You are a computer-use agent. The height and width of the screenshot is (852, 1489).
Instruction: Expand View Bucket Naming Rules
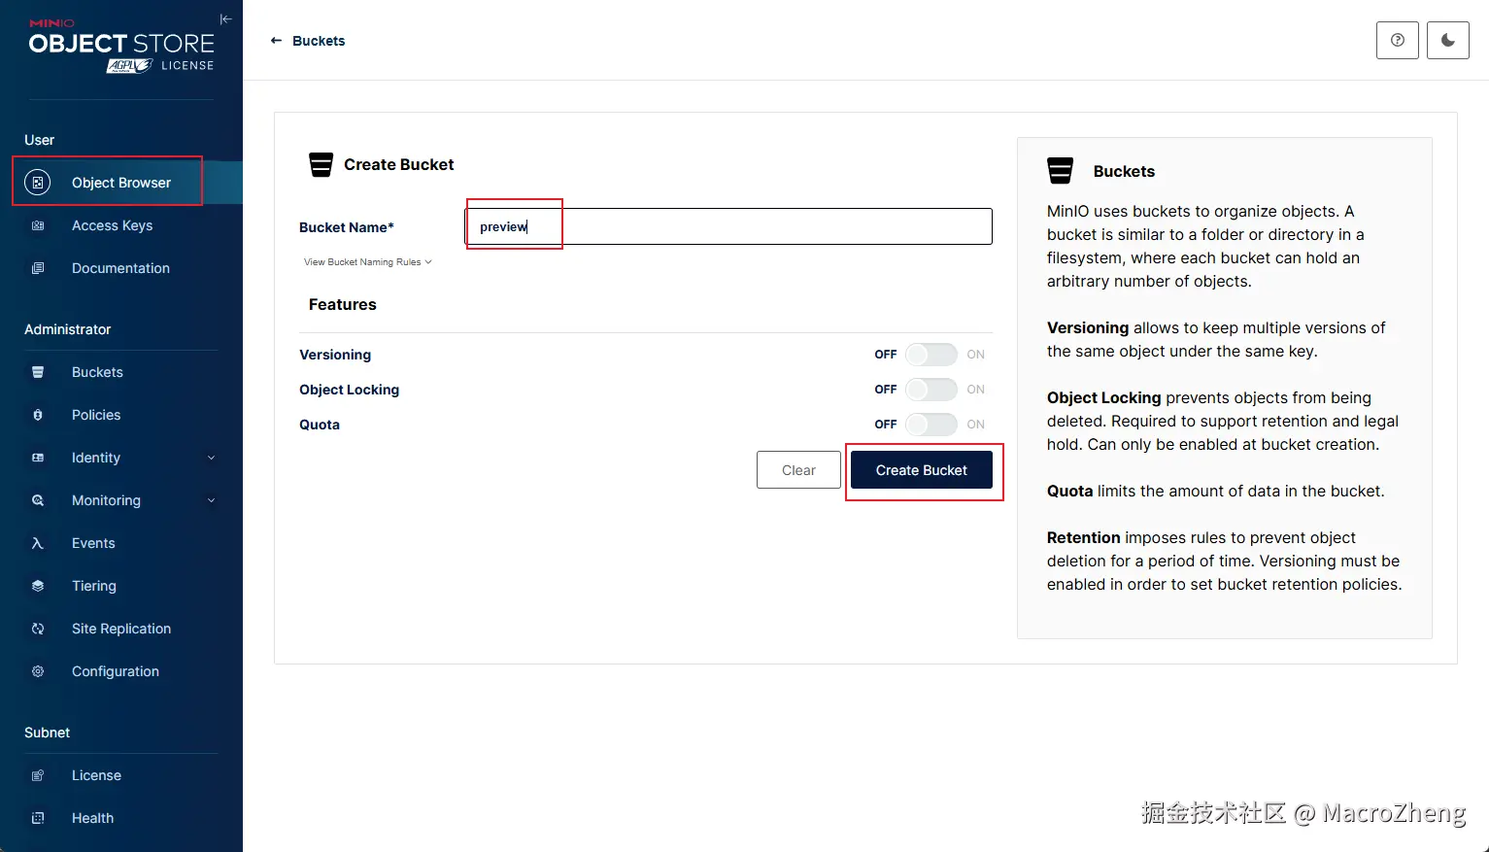coord(367,262)
